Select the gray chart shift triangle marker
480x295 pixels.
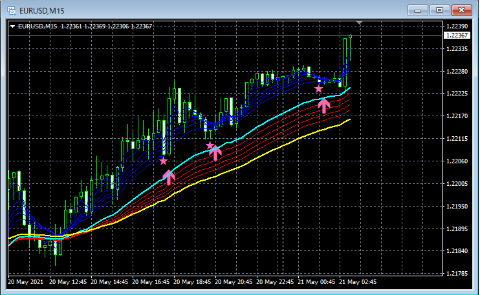(360, 23)
